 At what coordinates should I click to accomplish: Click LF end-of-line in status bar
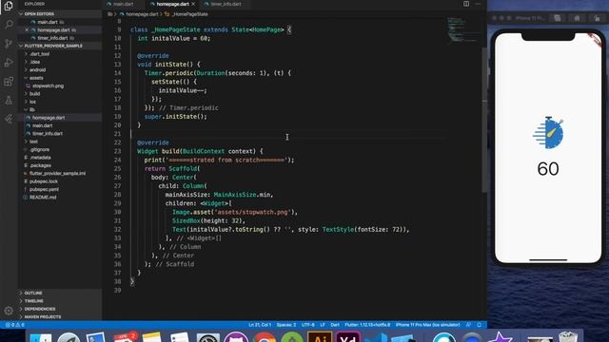[x=323, y=325]
